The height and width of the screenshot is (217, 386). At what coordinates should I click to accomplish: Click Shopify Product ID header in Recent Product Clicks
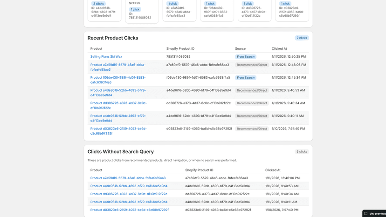(x=180, y=49)
